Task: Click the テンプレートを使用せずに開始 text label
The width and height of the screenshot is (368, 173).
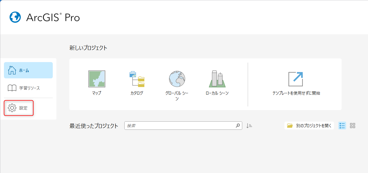Action: click(x=296, y=93)
